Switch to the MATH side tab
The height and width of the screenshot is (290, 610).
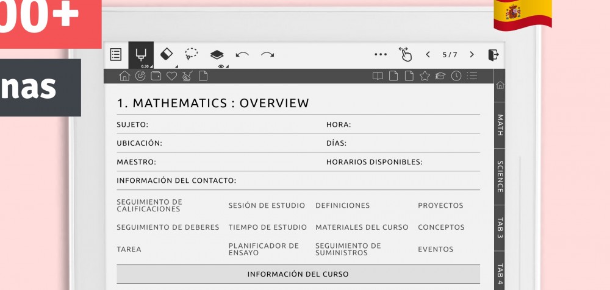(500, 124)
